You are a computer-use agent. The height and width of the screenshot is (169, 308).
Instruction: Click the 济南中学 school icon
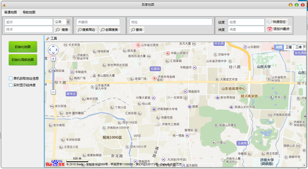pos(215,55)
